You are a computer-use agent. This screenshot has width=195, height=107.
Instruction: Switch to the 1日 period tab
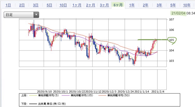point(8,5)
